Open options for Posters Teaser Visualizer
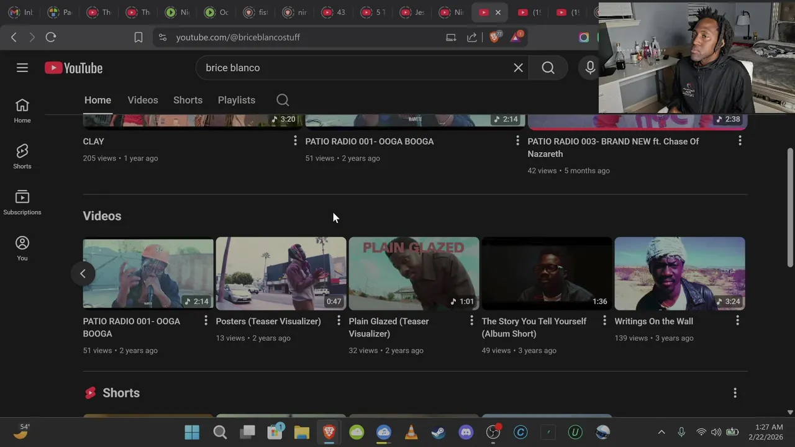This screenshot has height=447, width=795. click(338, 320)
